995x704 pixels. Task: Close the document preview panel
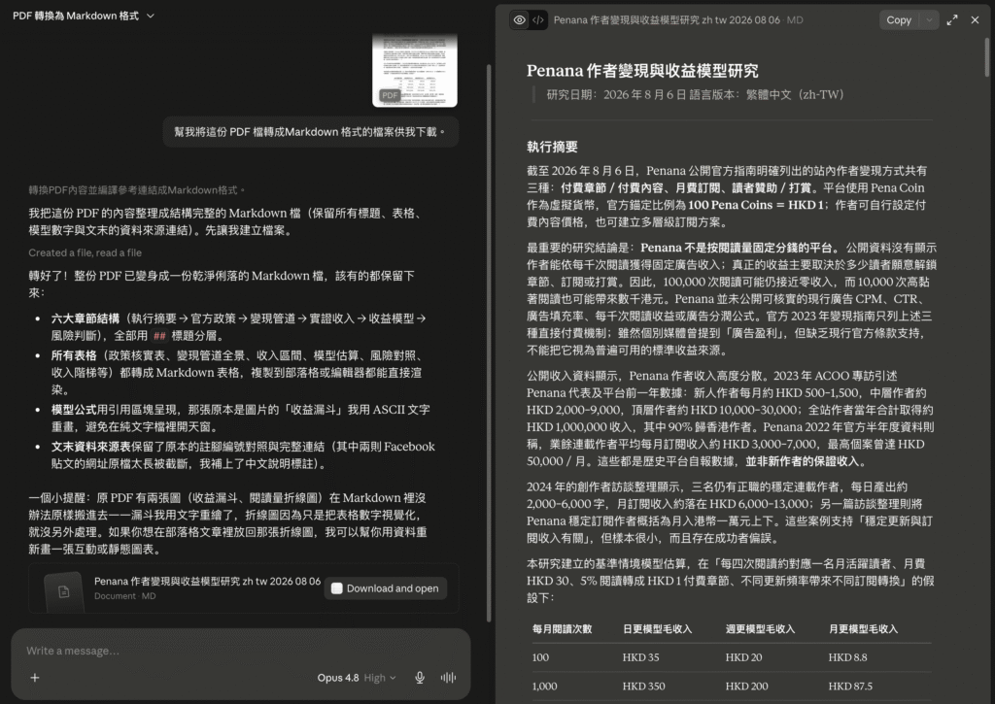pos(975,19)
